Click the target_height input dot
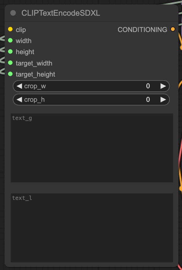The height and width of the screenshot is (270, 182). pos(11,74)
